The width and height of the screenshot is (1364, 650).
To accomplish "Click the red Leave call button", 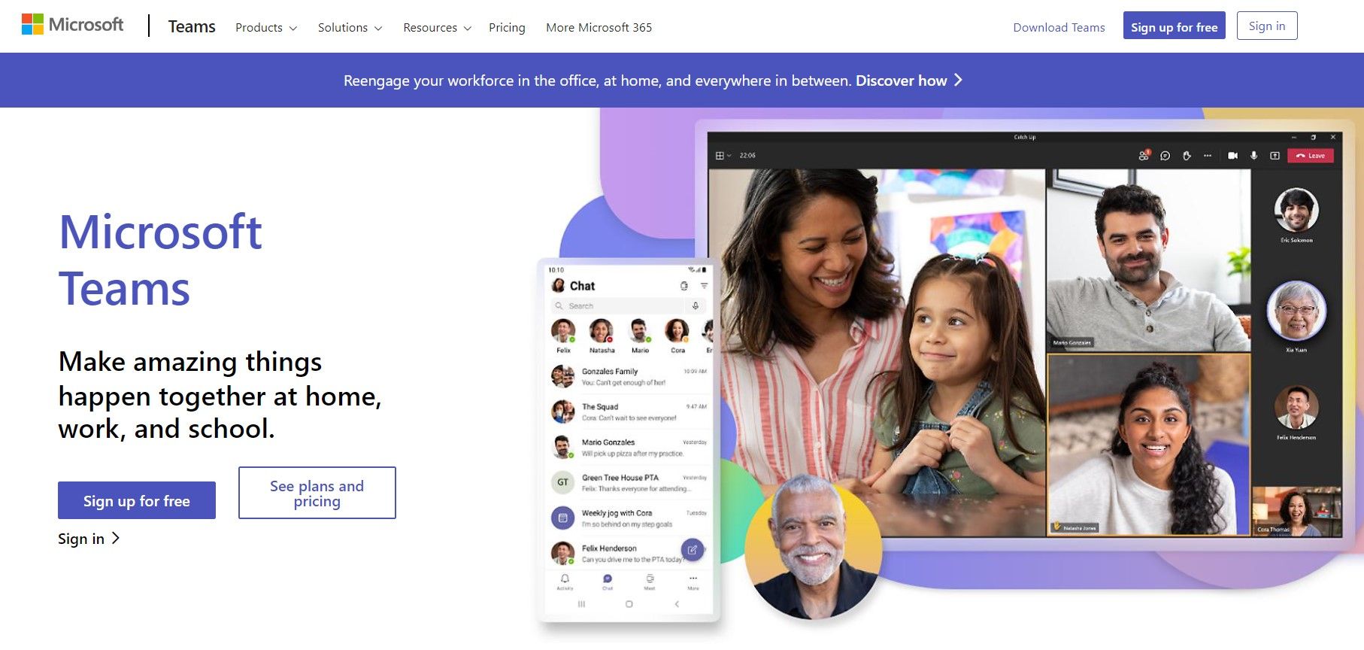I will (1311, 156).
